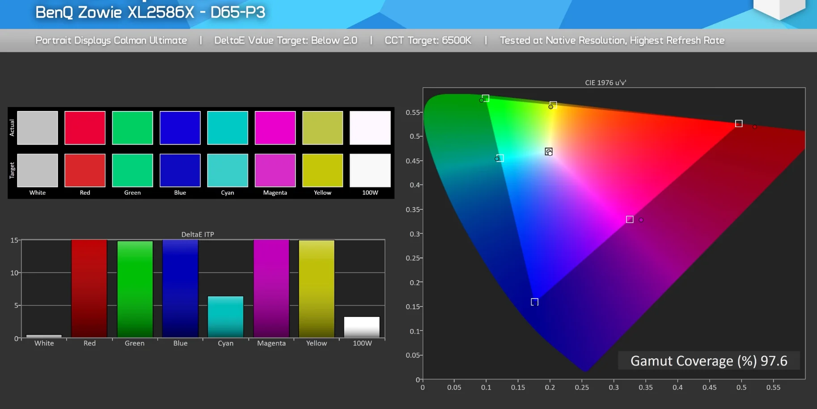The width and height of the screenshot is (817, 409).
Task: Click the "CIE 1976 u'v'" chart title
Action: pyautogui.click(x=605, y=83)
